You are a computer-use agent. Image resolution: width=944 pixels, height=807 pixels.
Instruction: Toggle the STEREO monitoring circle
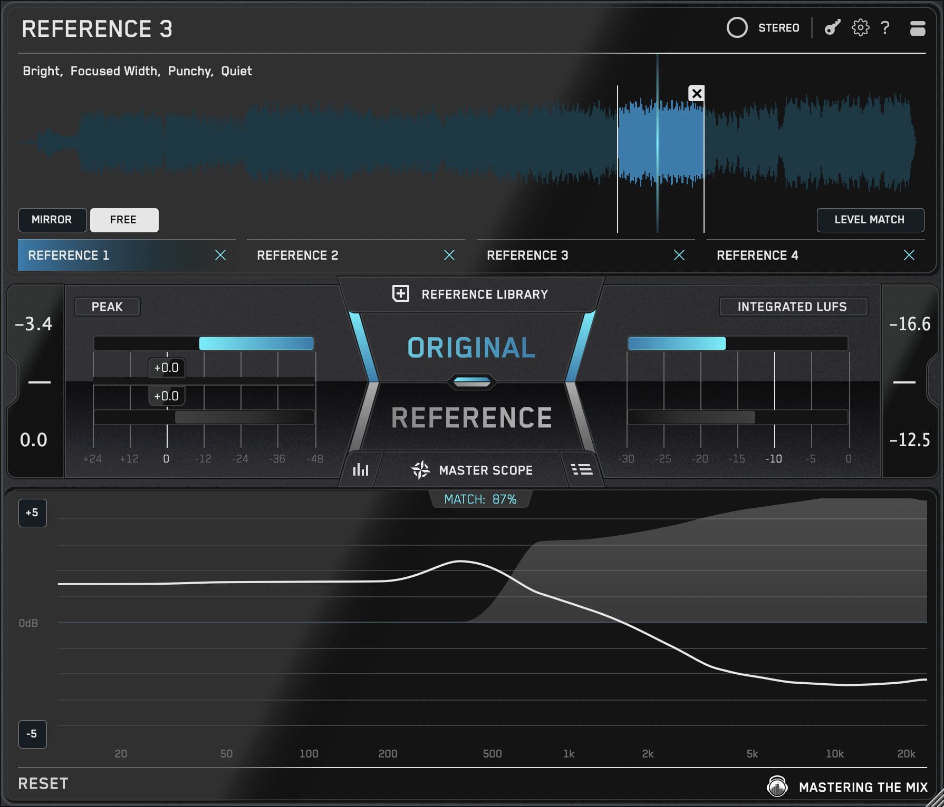point(738,27)
